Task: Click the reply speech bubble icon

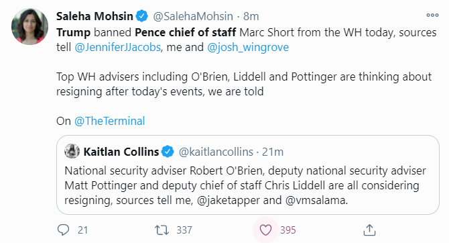Action: pos(63,230)
